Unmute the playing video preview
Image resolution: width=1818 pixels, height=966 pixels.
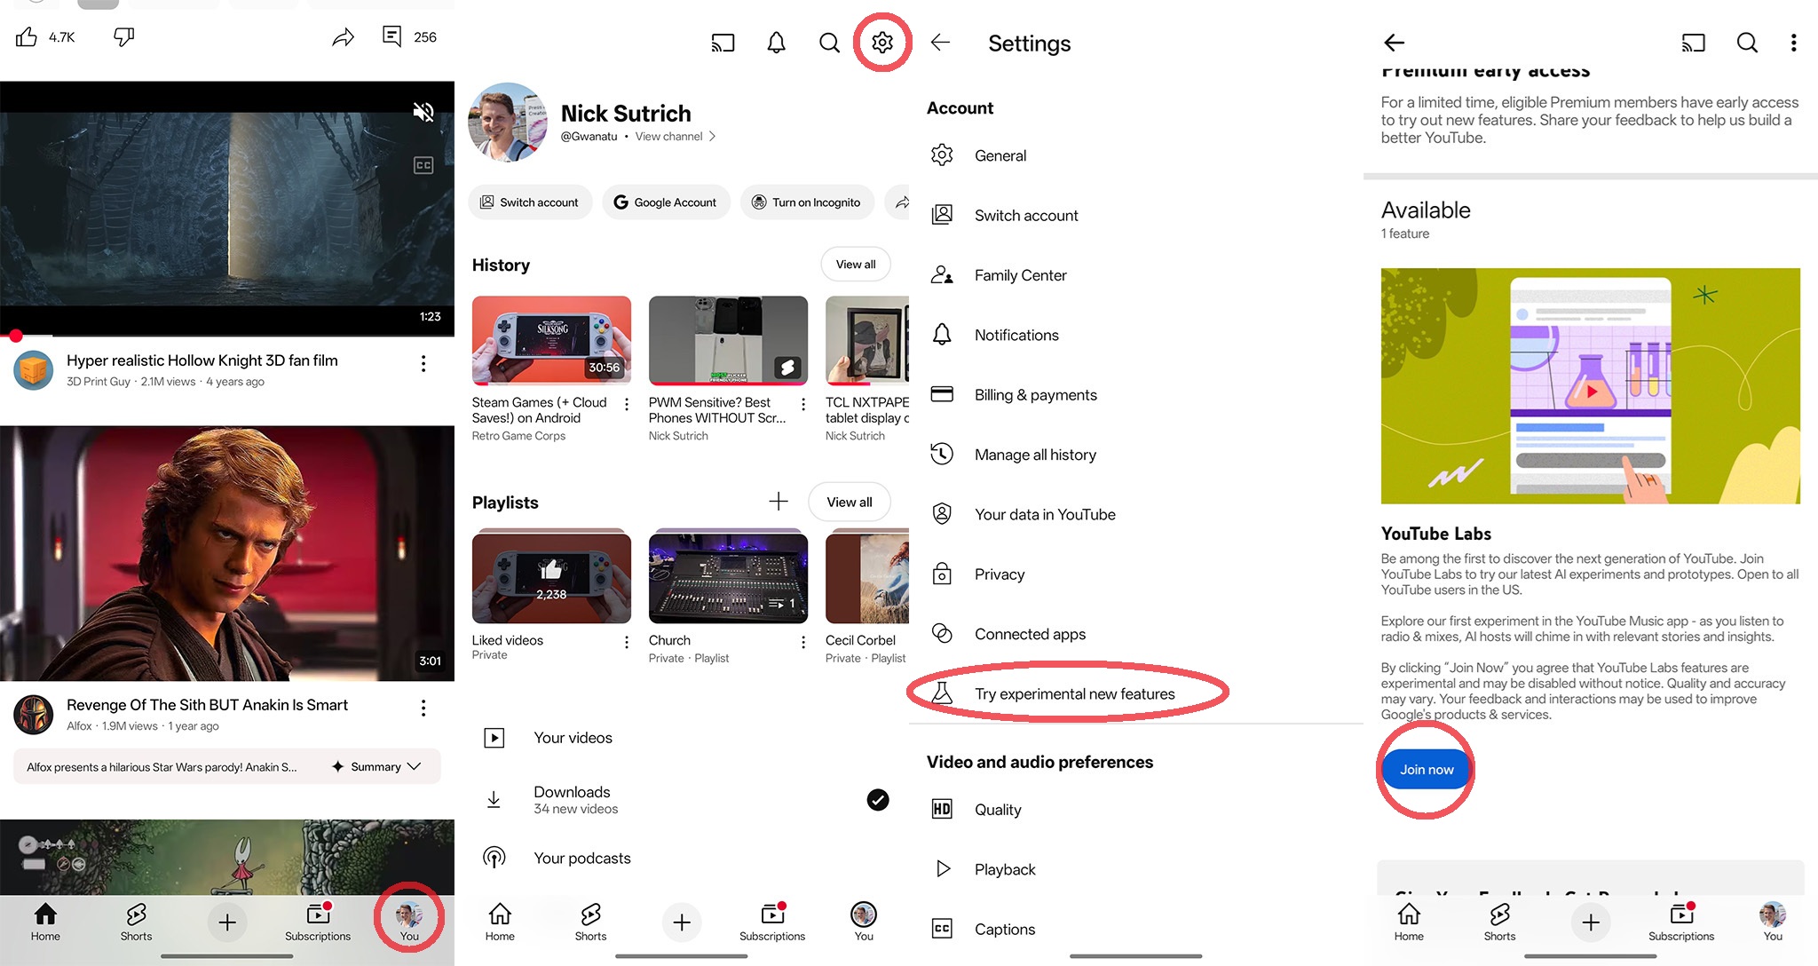[x=423, y=112]
